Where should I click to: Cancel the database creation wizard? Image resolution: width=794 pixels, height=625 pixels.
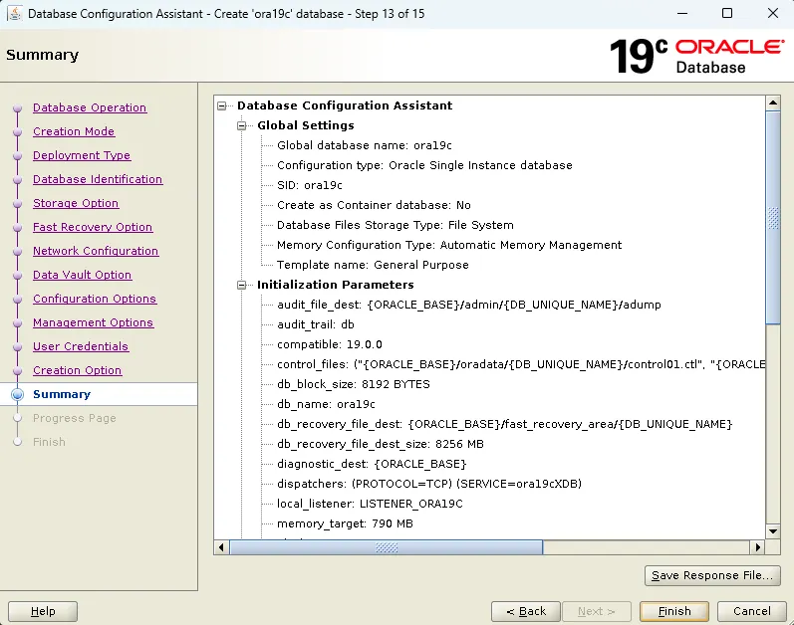(x=751, y=611)
